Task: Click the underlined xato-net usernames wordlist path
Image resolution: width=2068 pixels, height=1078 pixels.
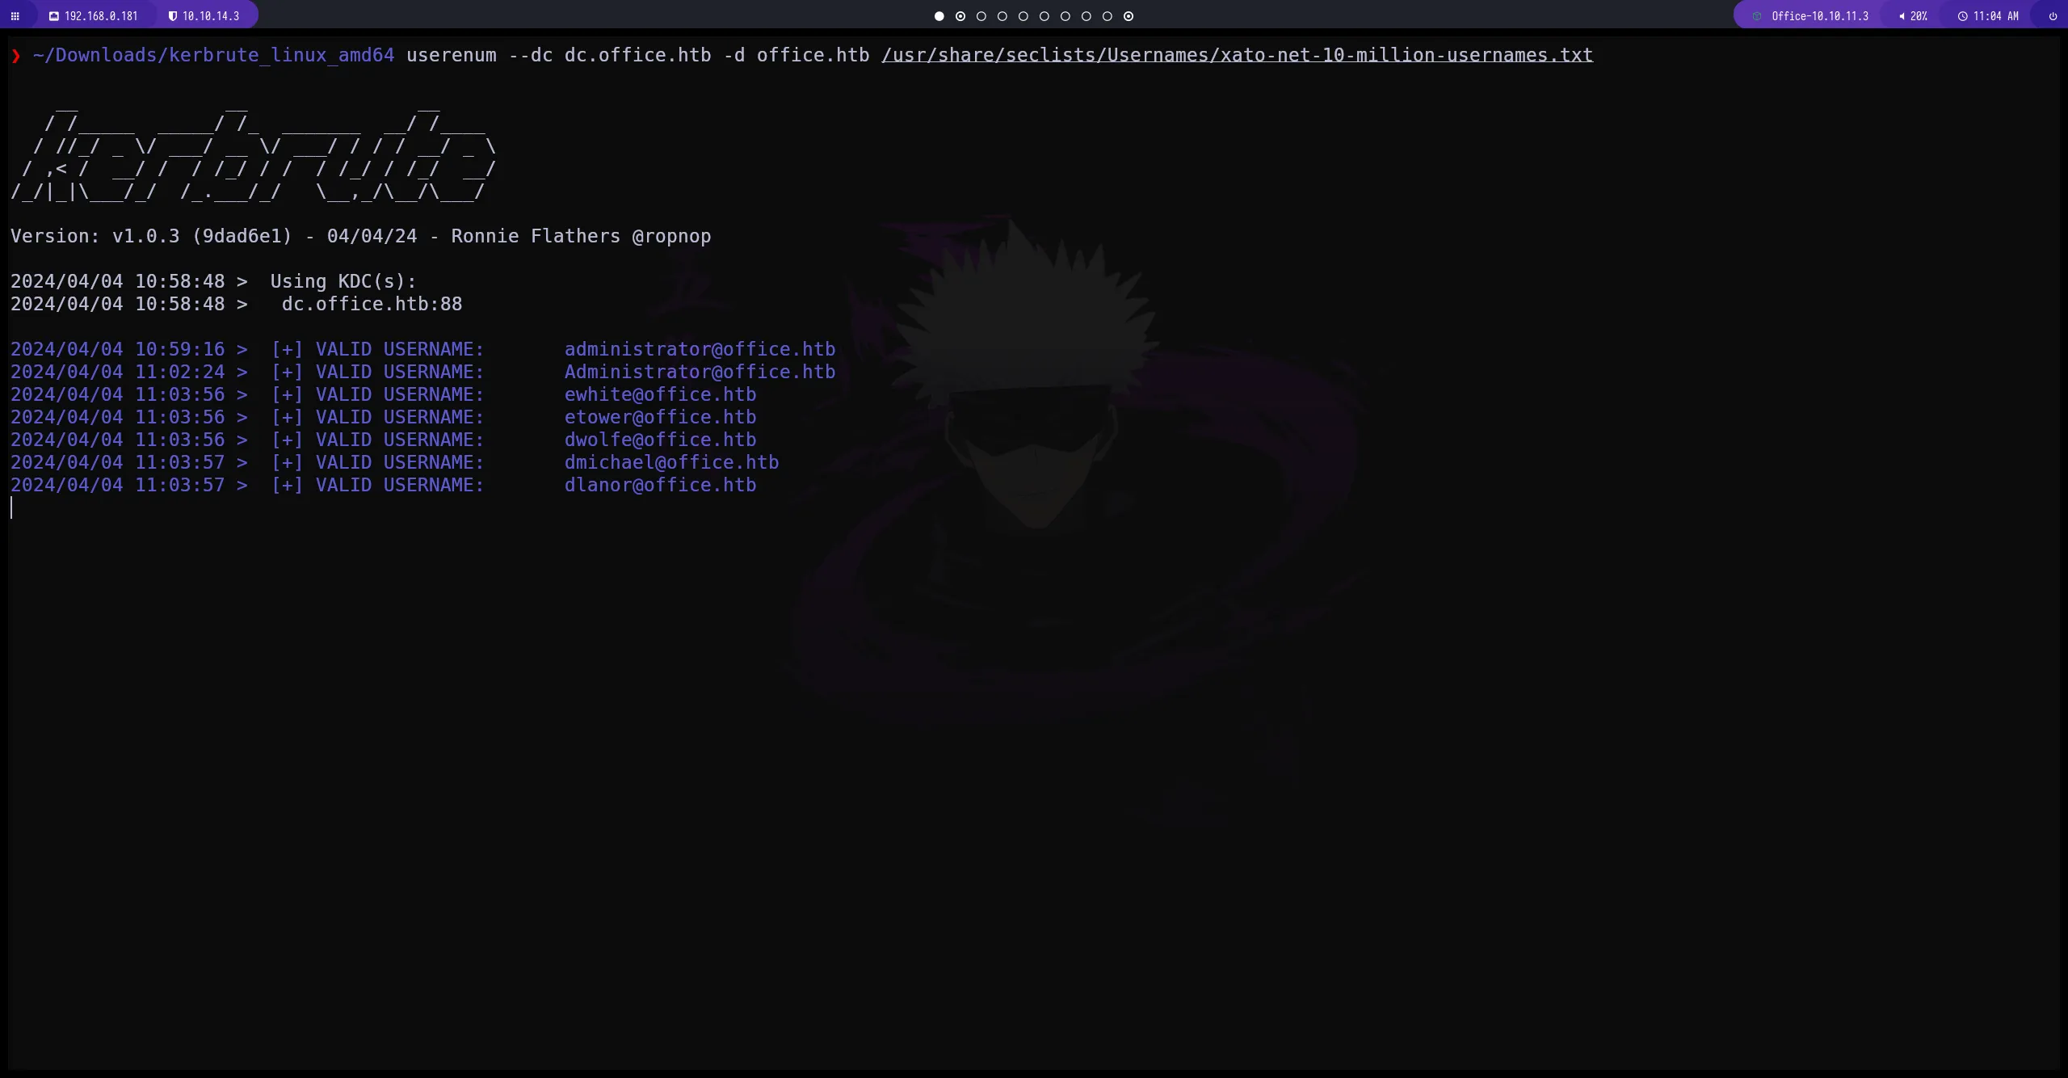Action: [1237, 55]
